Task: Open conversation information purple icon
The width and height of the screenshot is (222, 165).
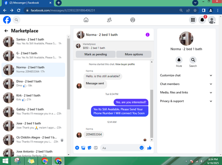Action: 147,35
